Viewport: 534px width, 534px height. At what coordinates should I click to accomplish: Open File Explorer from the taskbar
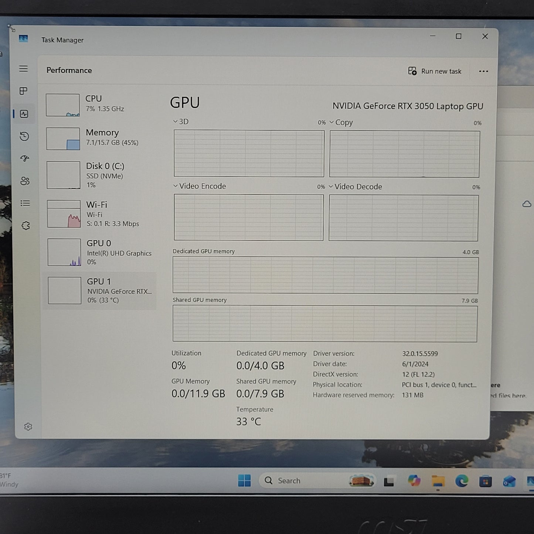point(438,481)
